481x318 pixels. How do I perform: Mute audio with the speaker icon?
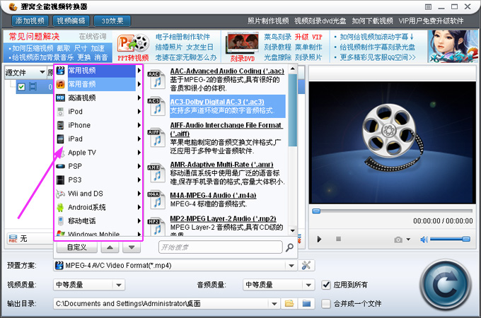point(424,240)
